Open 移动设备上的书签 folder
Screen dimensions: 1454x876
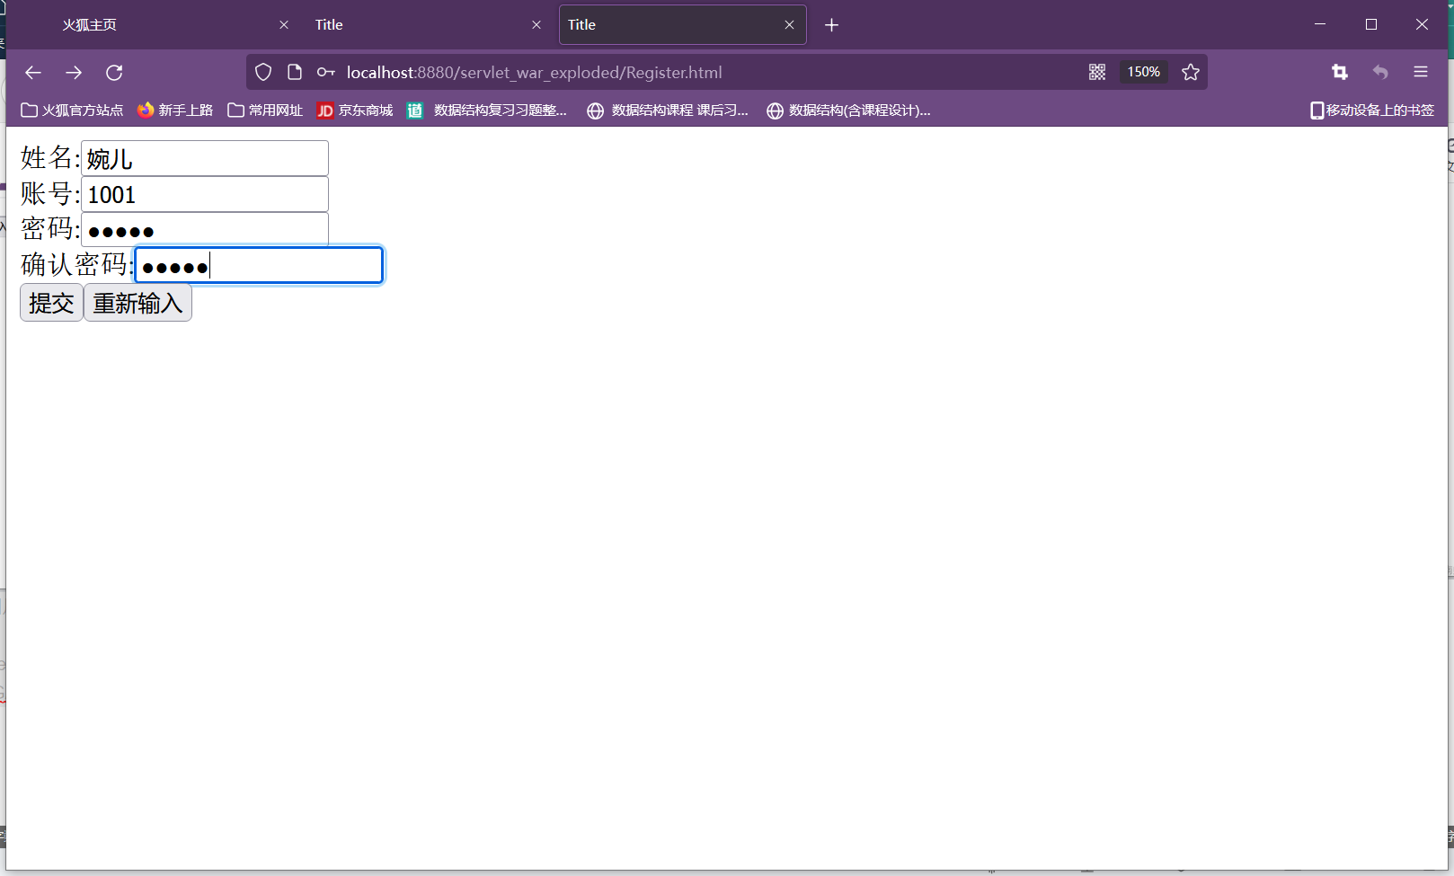(x=1372, y=111)
